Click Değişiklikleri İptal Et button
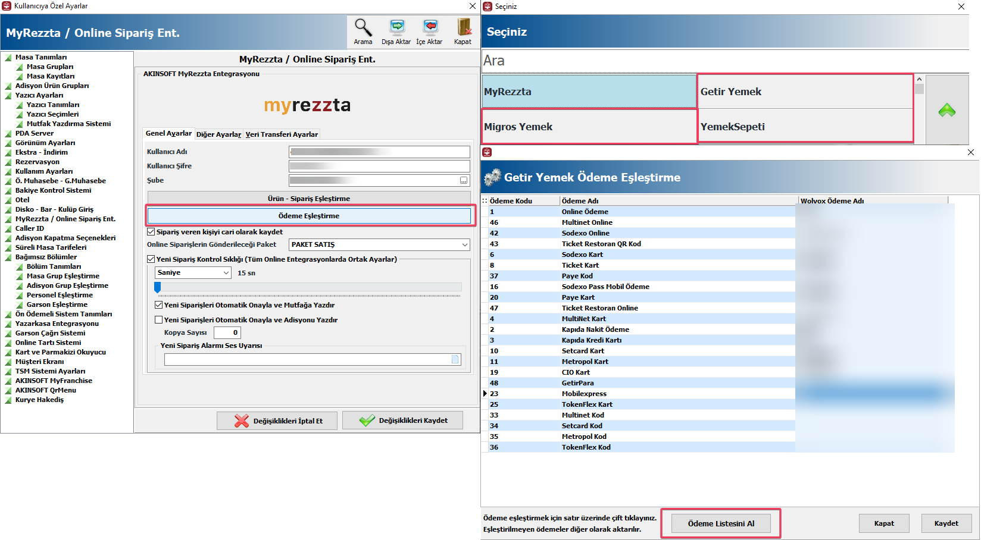The height and width of the screenshot is (540, 981). tap(277, 420)
